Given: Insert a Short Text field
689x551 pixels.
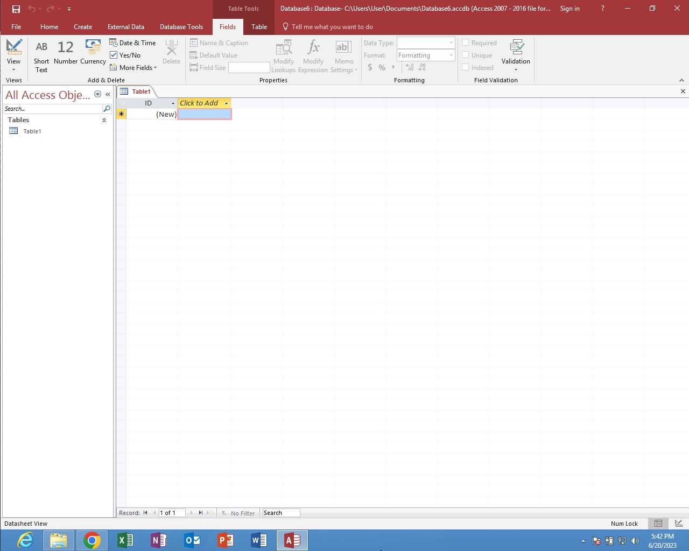Looking at the screenshot, I should tap(41, 55).
